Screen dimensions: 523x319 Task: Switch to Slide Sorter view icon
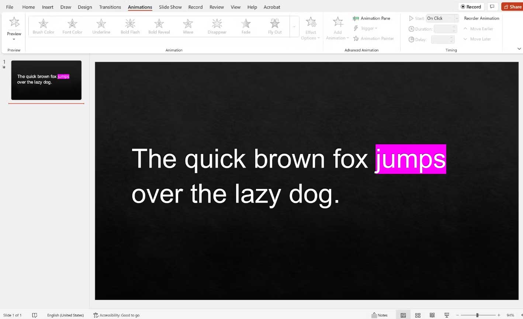point(418,315)
